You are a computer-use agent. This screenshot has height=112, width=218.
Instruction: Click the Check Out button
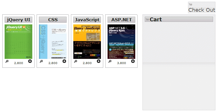click(202, 7)
